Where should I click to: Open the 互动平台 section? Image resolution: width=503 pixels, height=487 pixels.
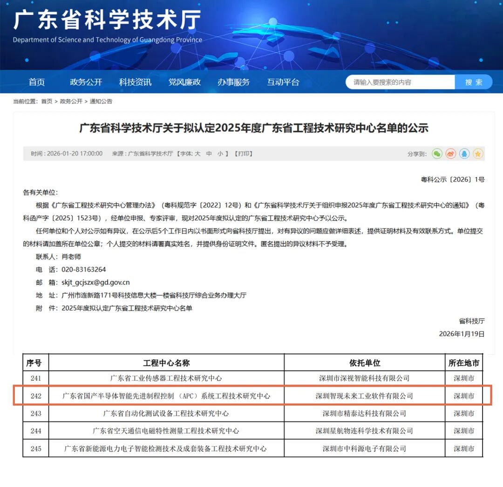pyautogui.click(x=283, y=82)
